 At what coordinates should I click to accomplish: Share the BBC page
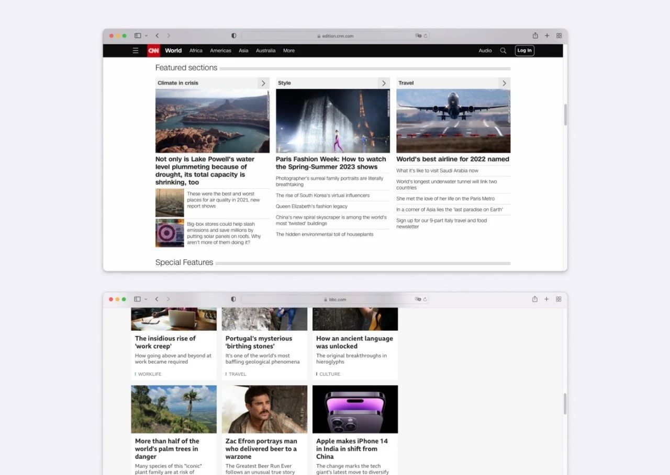[x=534, y=299]
